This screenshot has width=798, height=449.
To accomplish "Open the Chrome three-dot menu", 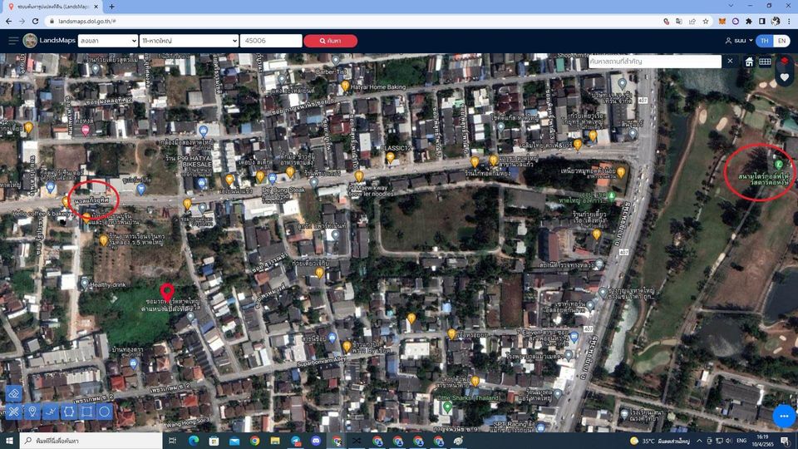I will [790, 22].
